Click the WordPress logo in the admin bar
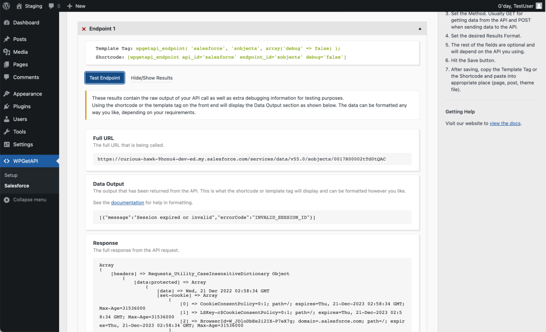This screenshot has width=546, height=332. pyautogui.click(x=6, y=6)
